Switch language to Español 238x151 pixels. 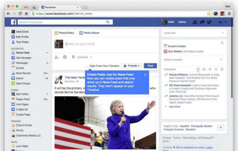pyautogui.click(x=184, y=126)
